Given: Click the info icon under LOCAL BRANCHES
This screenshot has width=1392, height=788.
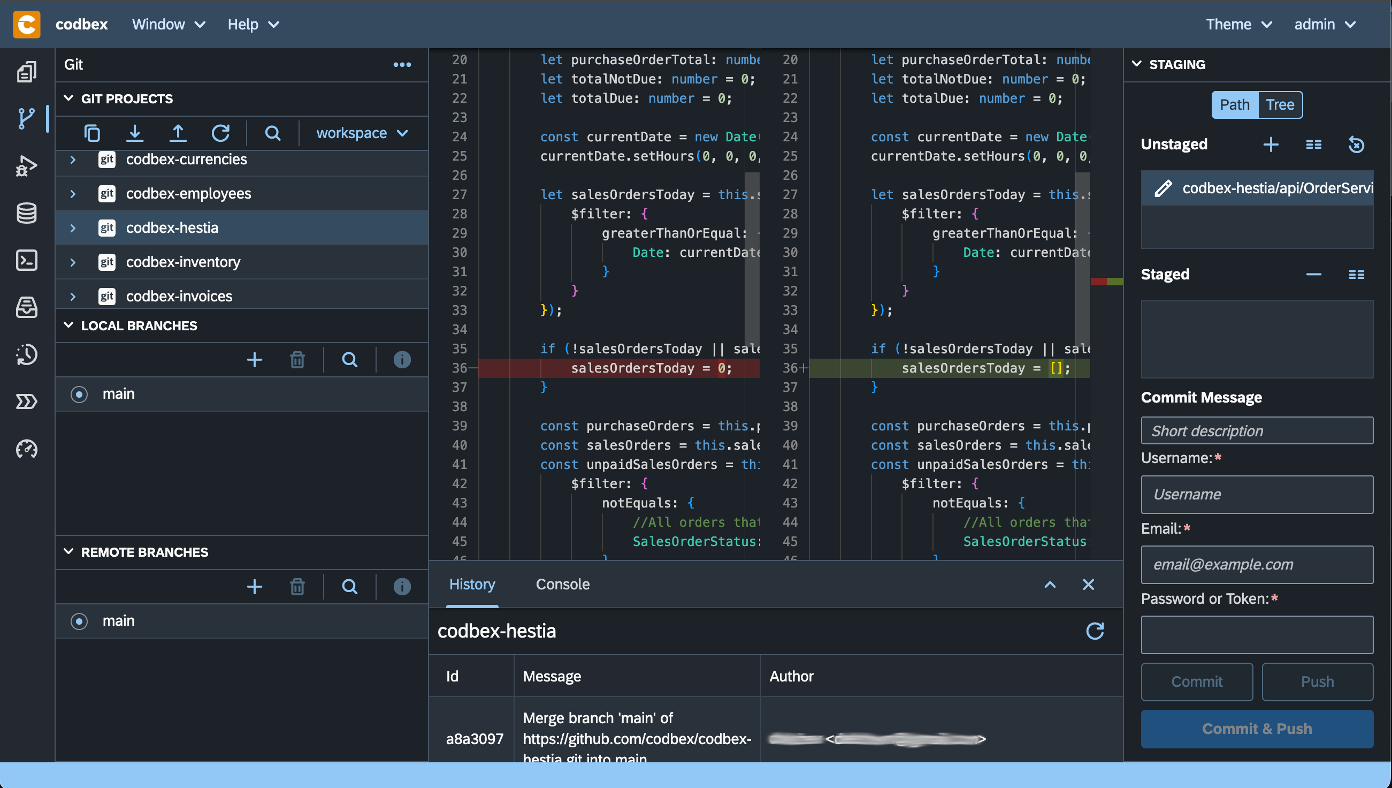Looking at the screenshot, I should click(402, 360).
